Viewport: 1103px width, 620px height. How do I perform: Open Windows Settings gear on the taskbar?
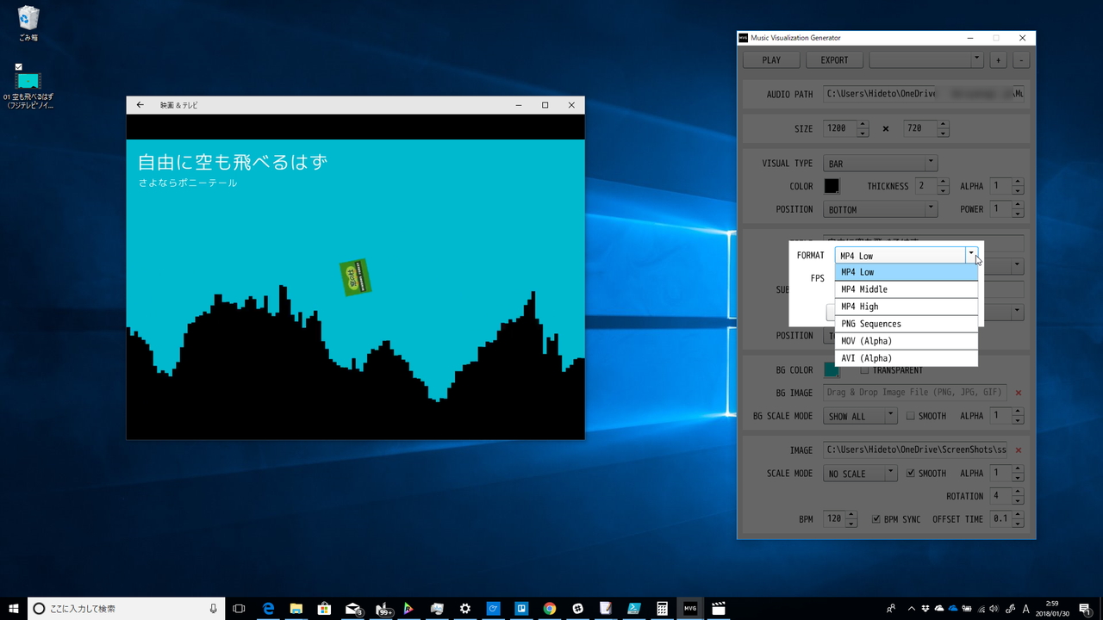pyautogui.click(x=465, y=608)
